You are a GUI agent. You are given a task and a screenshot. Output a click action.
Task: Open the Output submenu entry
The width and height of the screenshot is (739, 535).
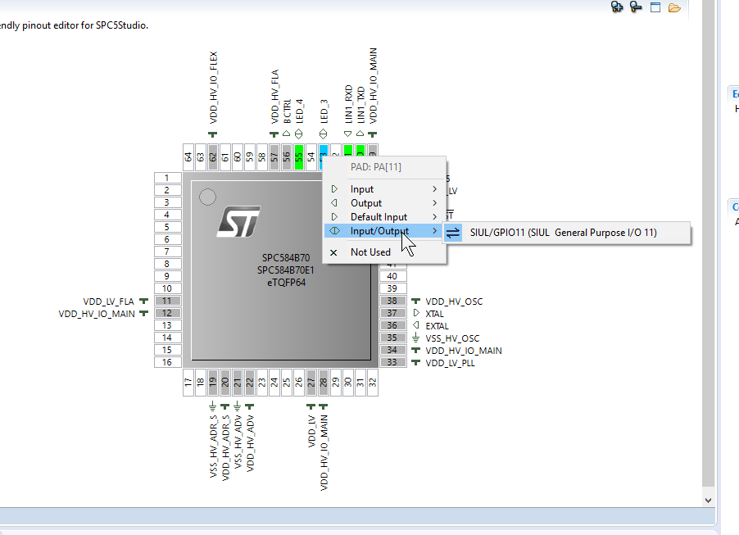click(x=384, y=203)
